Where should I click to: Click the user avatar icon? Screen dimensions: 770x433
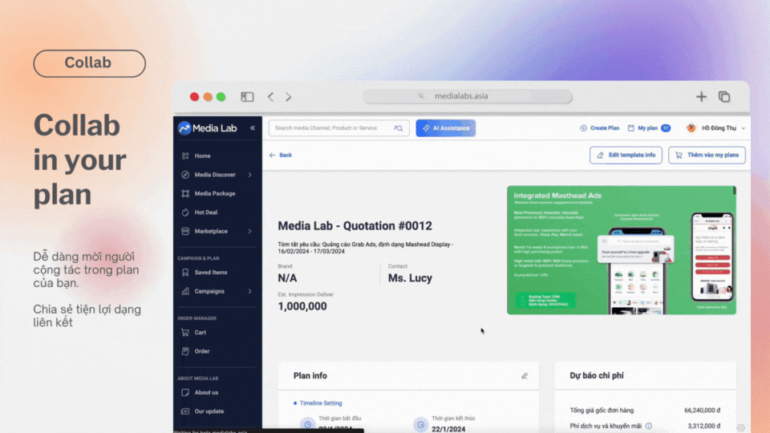pyautogui.click(x=691, y=128)
